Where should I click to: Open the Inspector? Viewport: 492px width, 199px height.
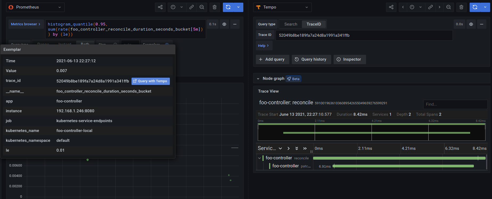click(x=350, y=59)
